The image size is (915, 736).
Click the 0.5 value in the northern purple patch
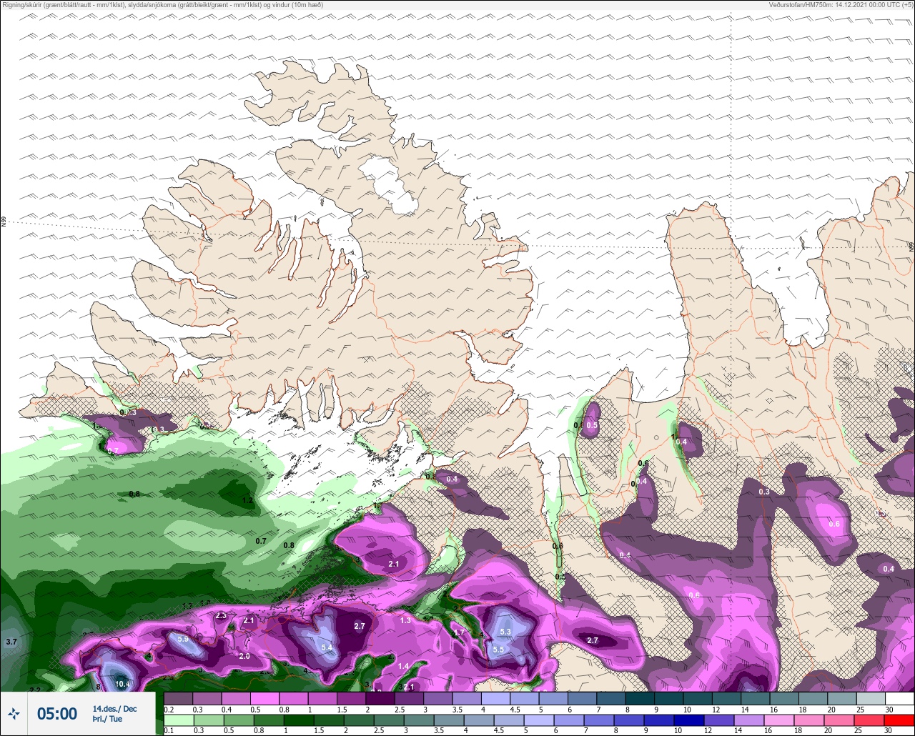coord(592,425)
